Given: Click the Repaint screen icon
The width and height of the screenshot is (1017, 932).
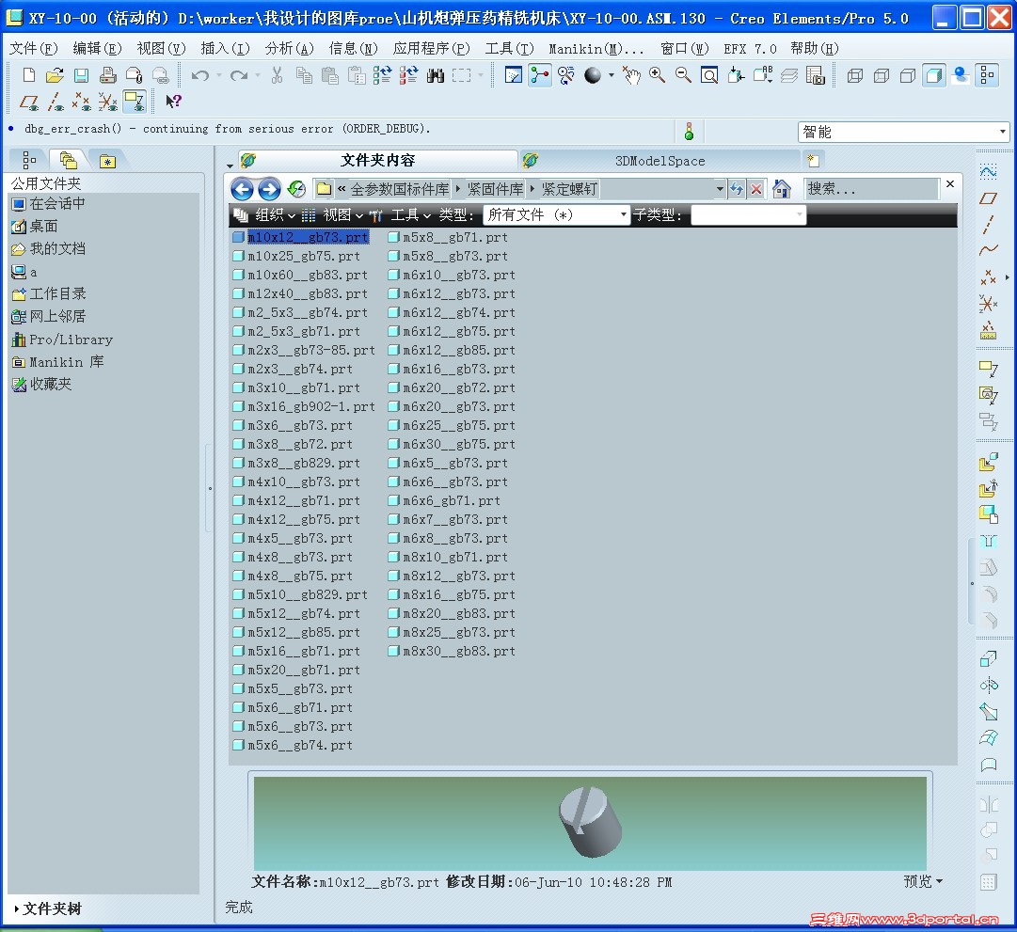Looking at the screenshot, I should tap(513, 75).
